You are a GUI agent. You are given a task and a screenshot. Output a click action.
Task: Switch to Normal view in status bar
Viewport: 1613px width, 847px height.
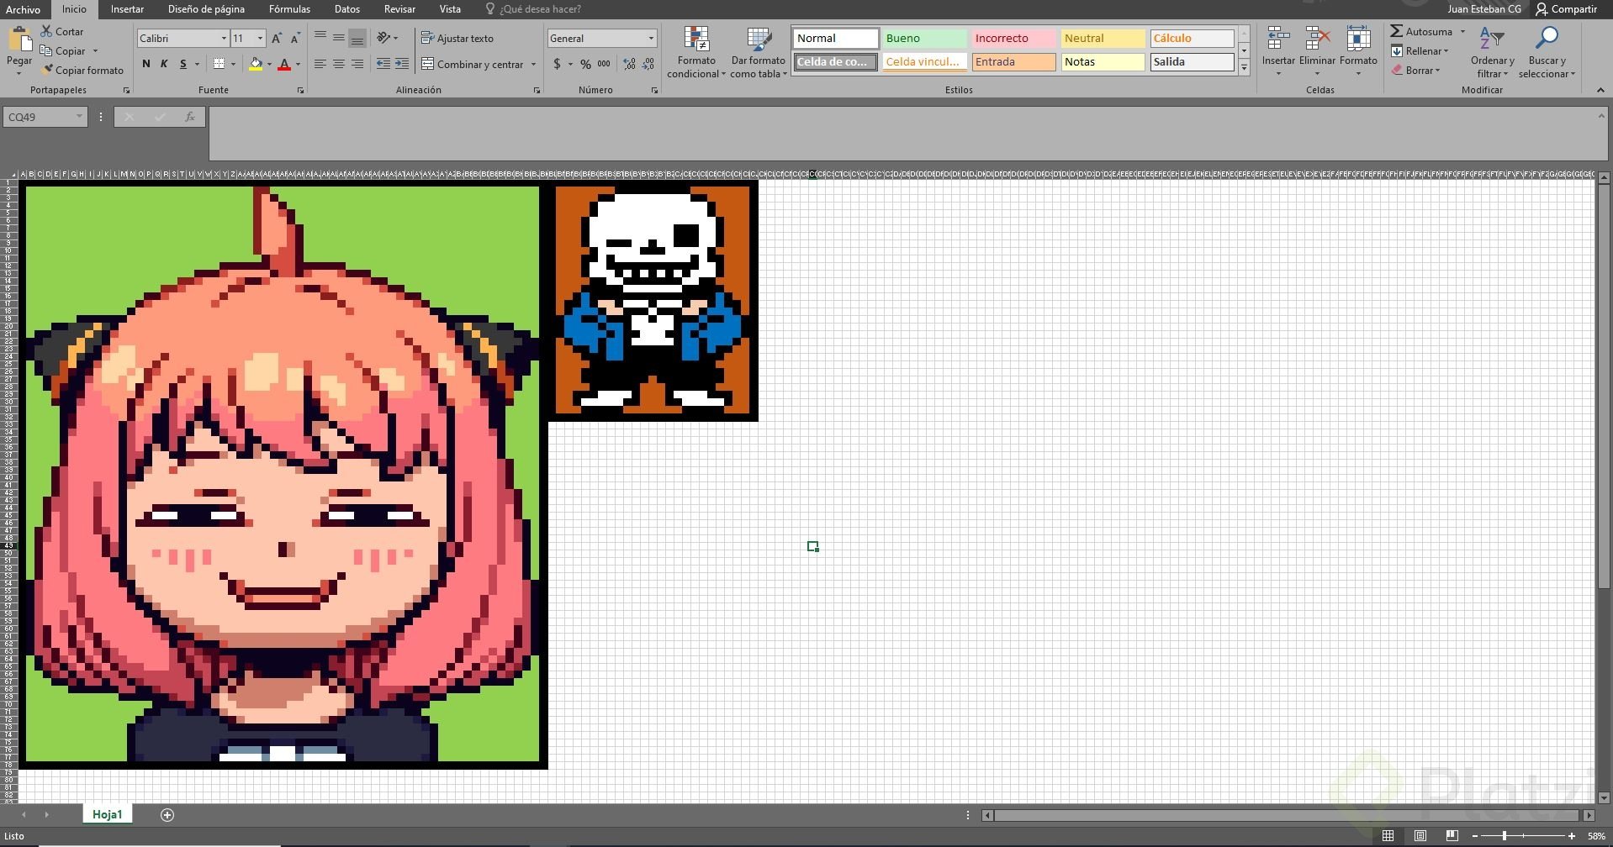click(1388, 836)
